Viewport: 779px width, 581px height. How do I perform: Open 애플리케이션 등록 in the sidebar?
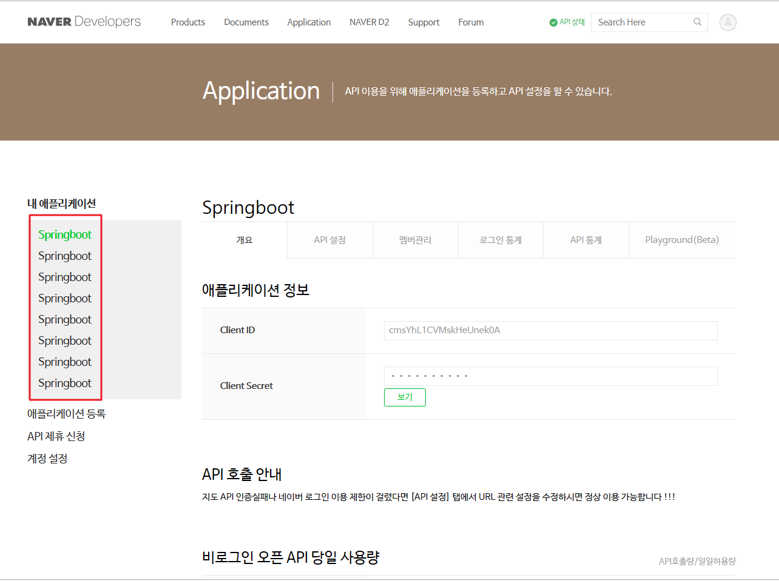pos(66,414)
